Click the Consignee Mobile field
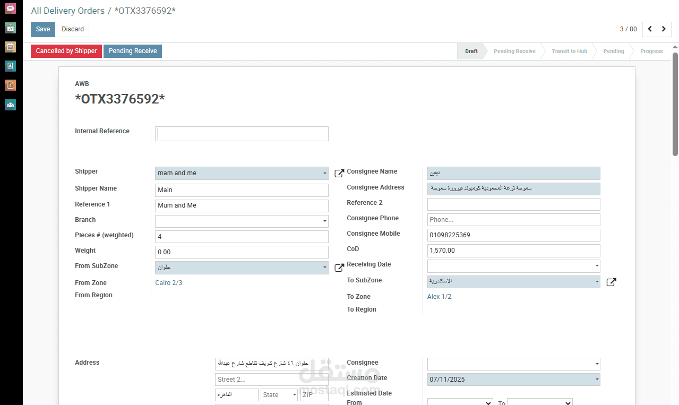The width and height of the screenshot is (679, 405). pos(514,235)
